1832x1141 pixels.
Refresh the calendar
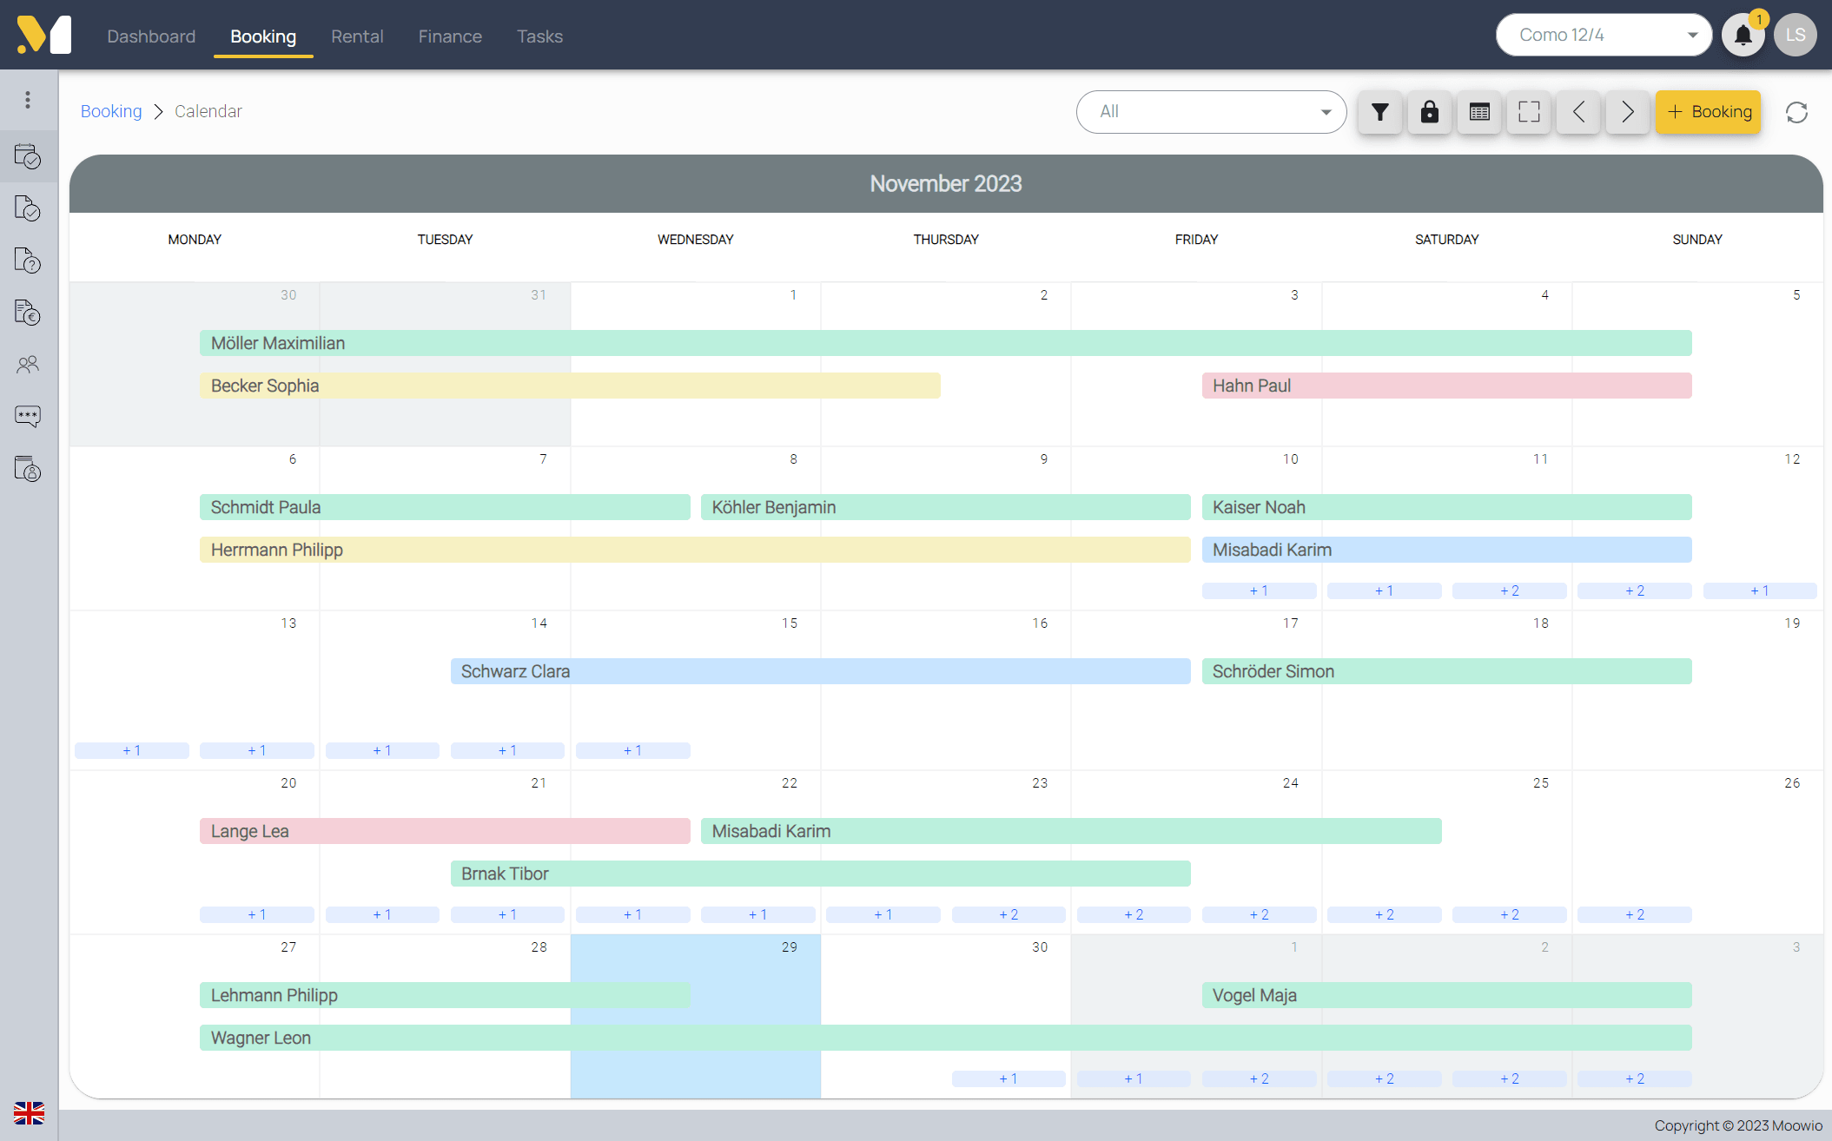coord(1796,112)
